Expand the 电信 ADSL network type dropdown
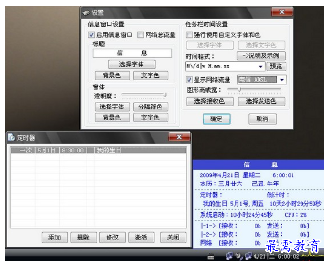The height and width of the screenshot is (261, 324). tap(282, 80)
